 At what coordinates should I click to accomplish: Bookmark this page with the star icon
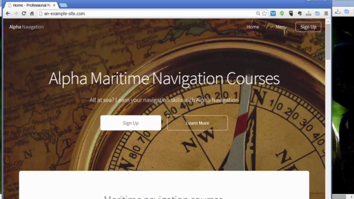(x=264, y=13)
